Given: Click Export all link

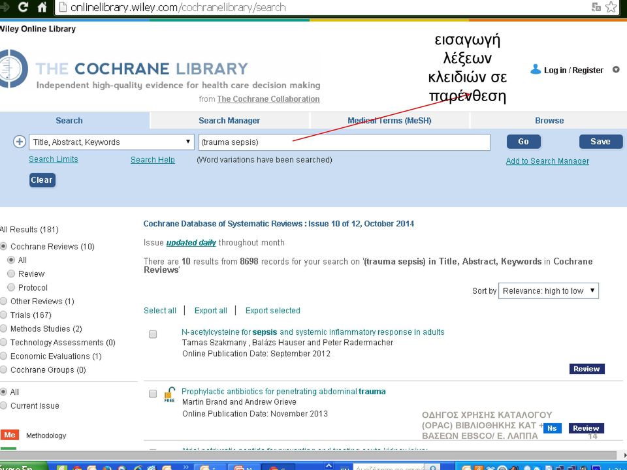Looking at the screenshot, I should coord(210,311).
